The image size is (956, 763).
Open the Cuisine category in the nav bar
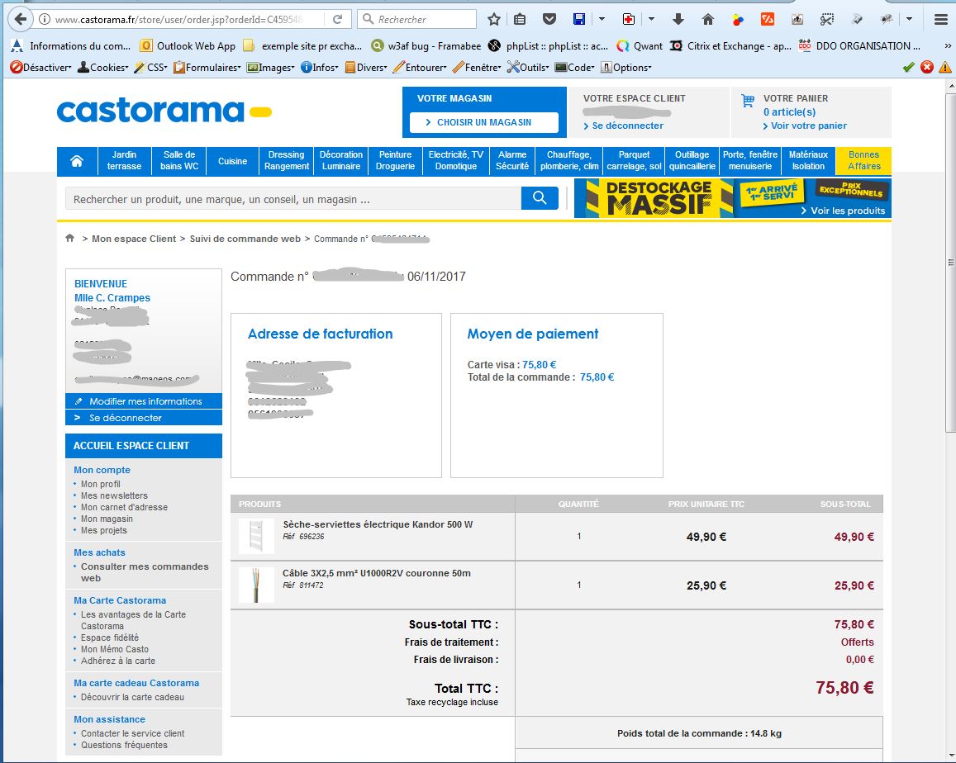coord(232,161)
